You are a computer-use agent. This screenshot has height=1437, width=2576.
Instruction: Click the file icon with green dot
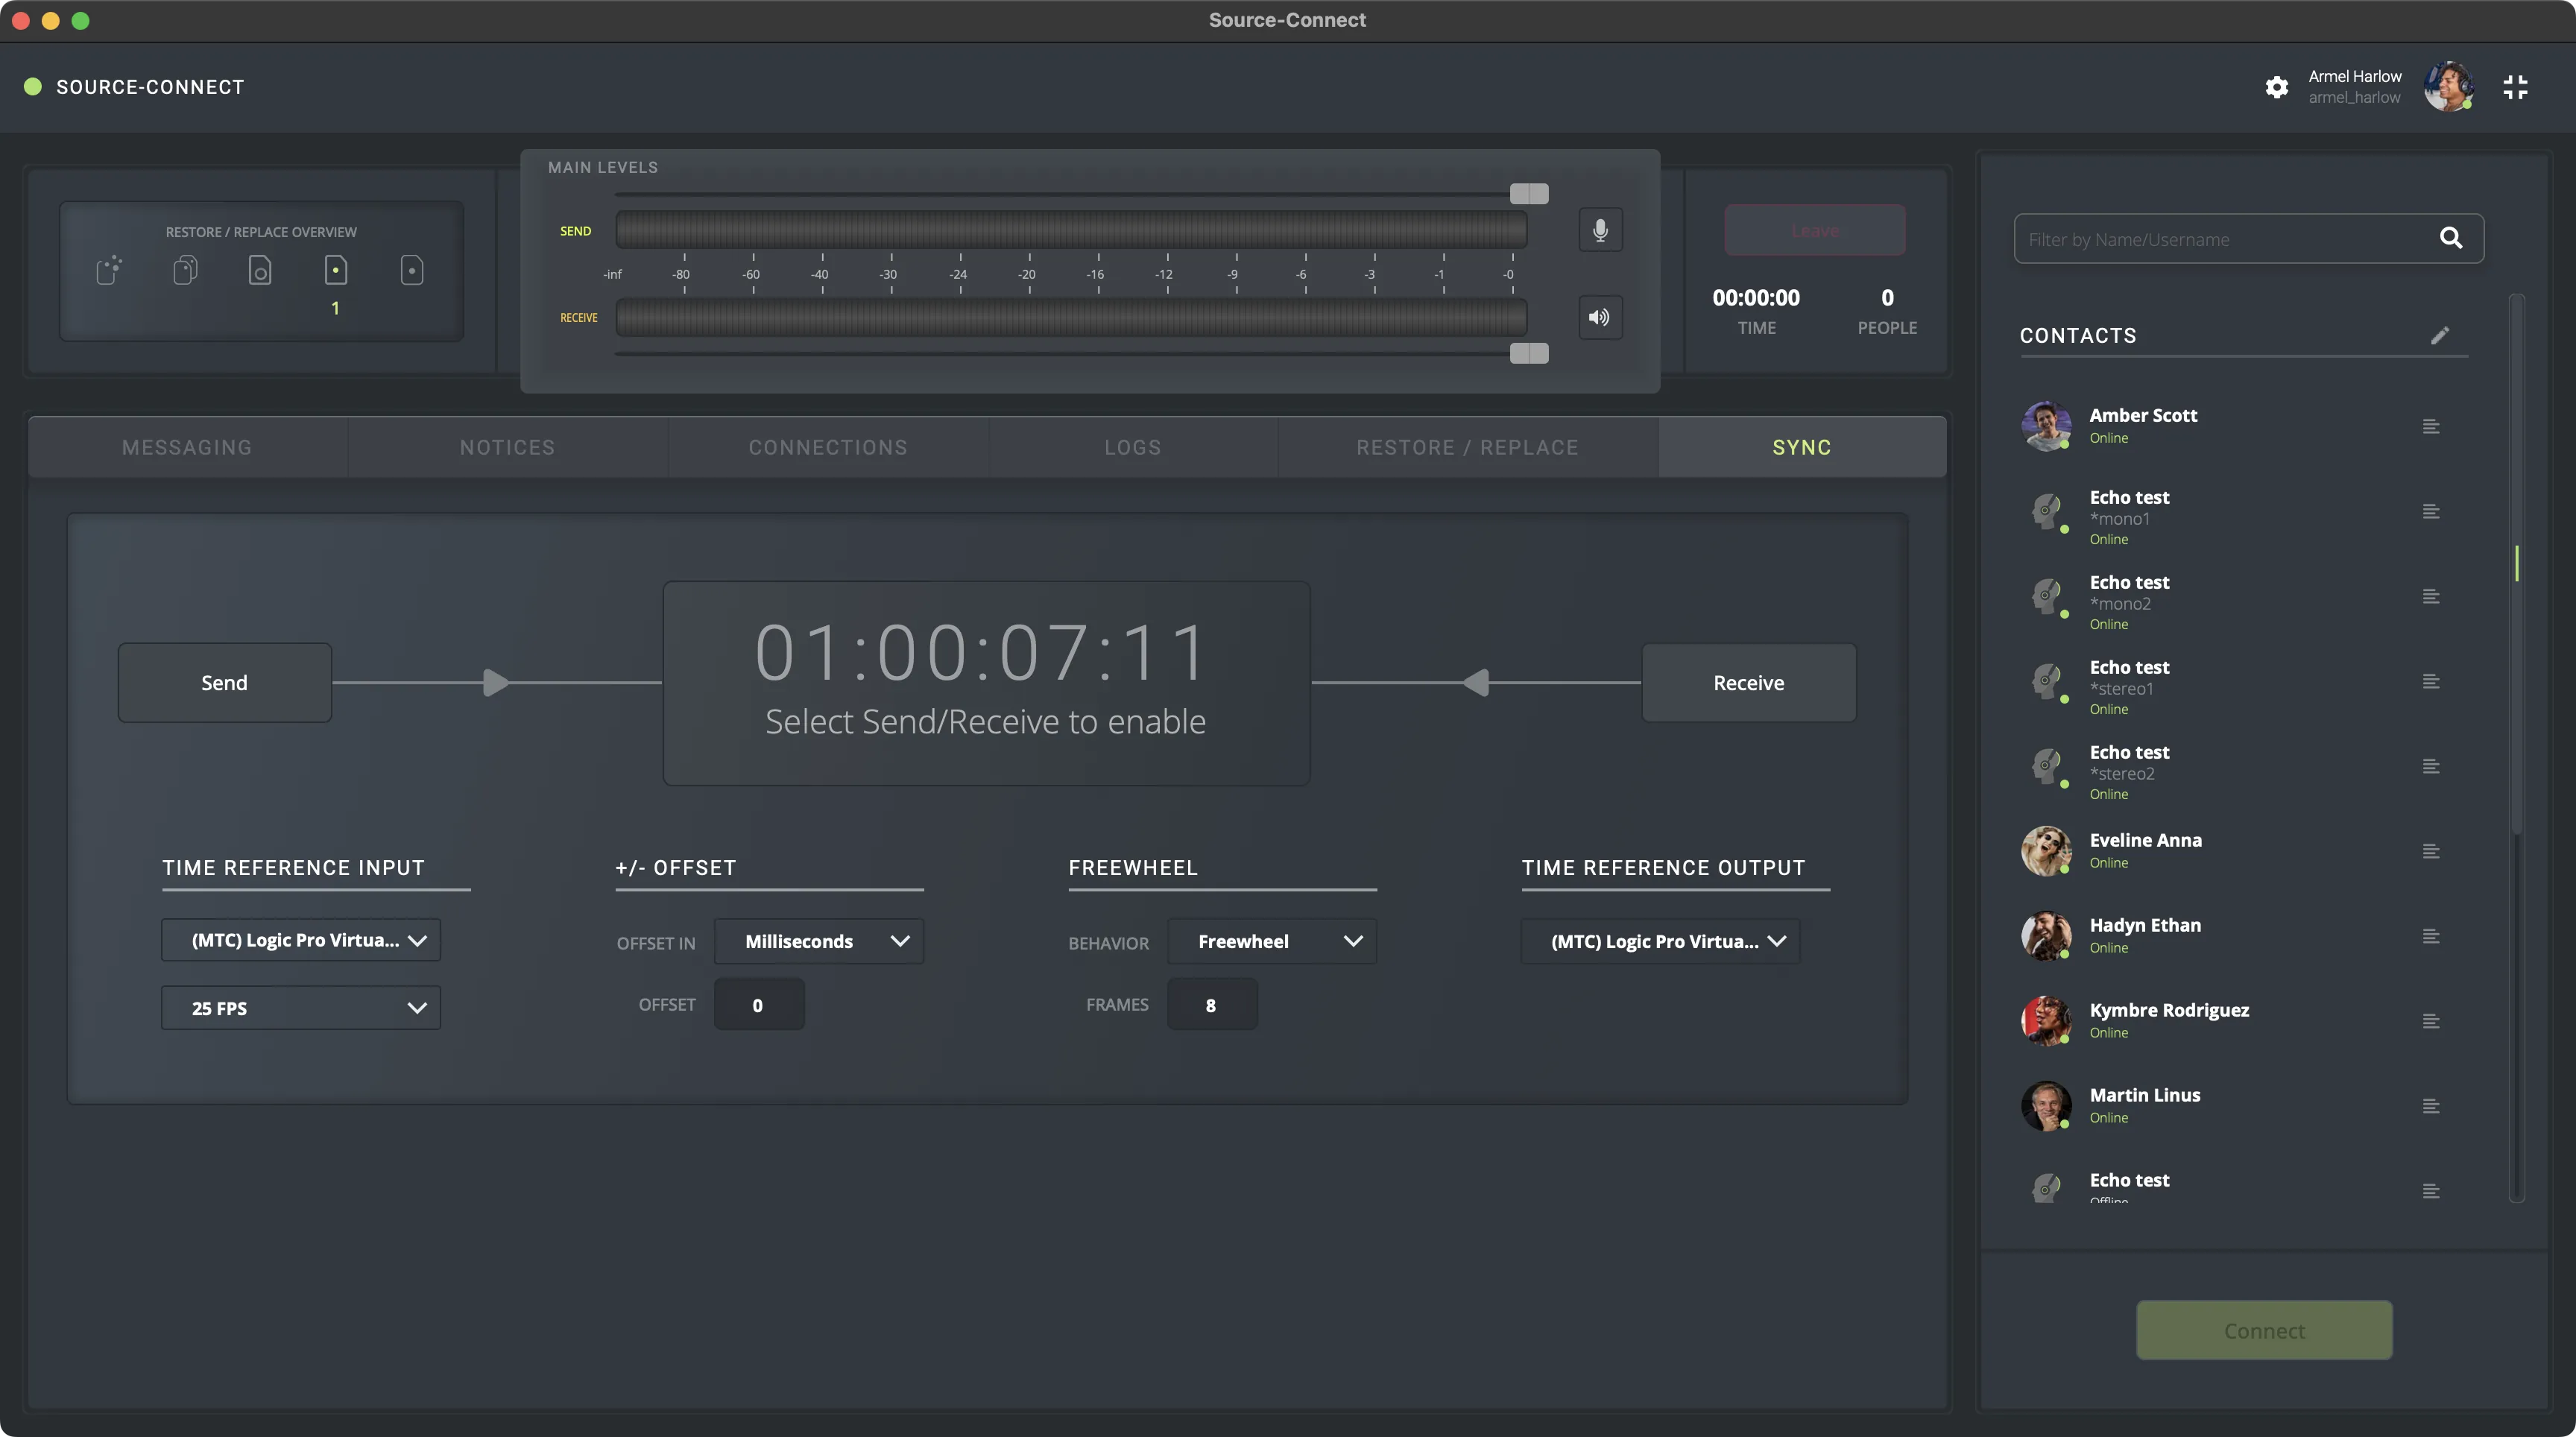[336, 270]
